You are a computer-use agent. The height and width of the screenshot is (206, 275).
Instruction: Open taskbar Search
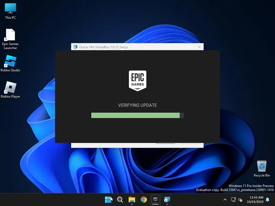120,200
